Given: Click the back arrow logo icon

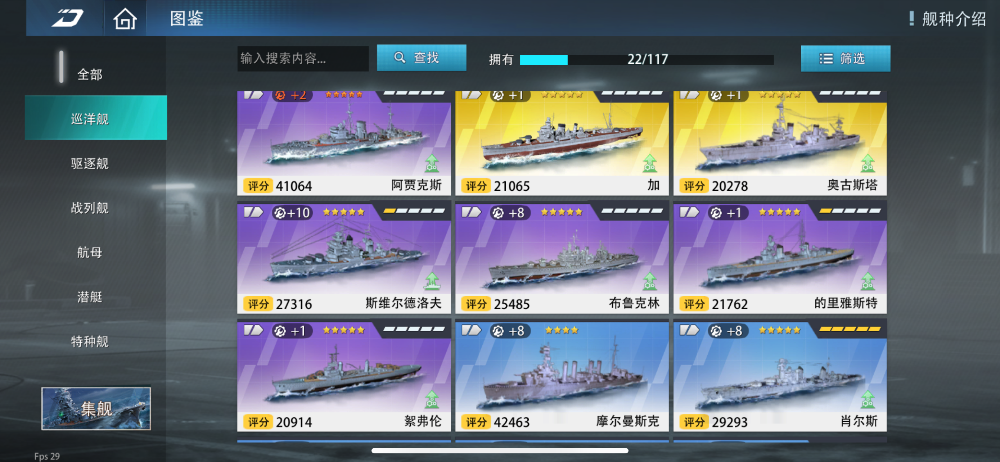Looking at the screenshot, I should pyautogui.click(x=68, y=18).
